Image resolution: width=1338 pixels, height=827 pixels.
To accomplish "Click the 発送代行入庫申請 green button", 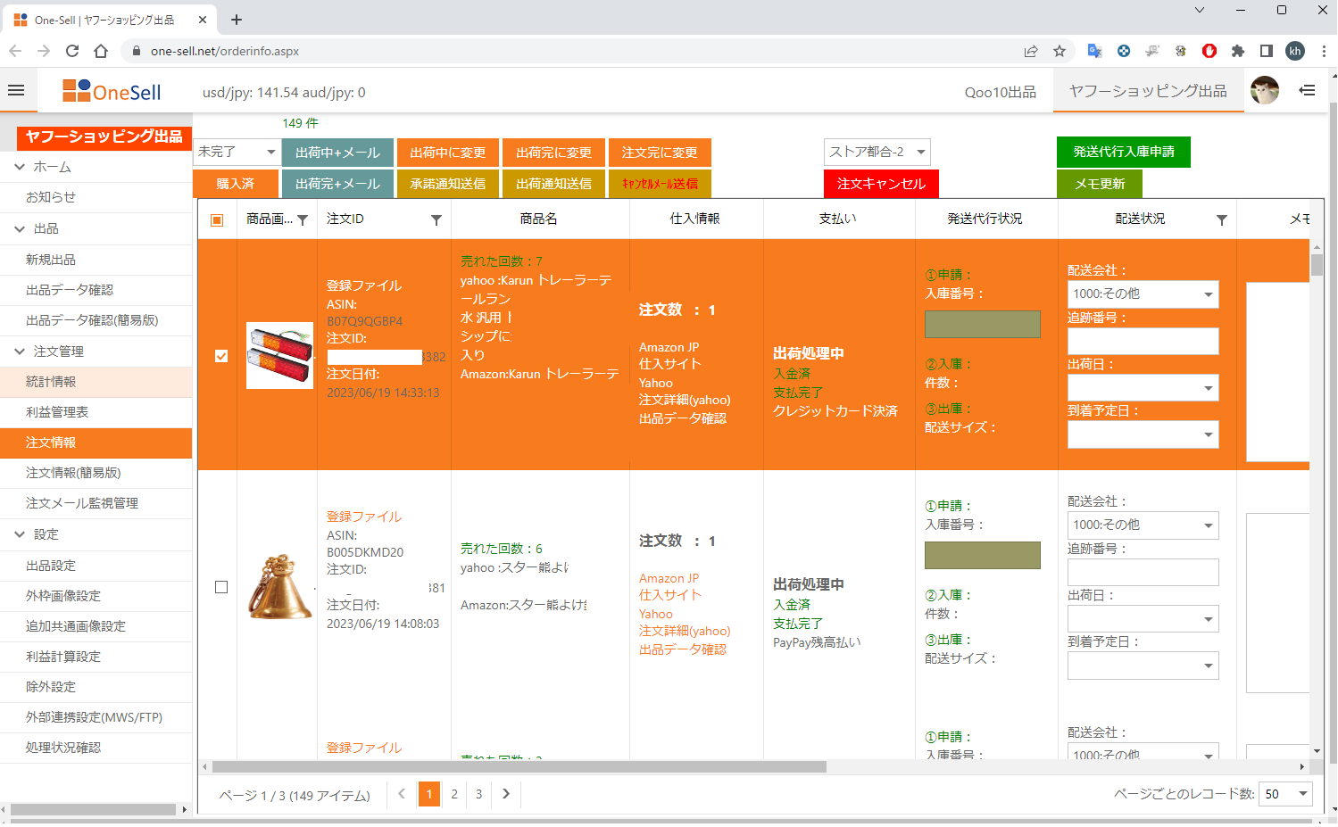I will pyautogui.click(x=1123, y=152).
